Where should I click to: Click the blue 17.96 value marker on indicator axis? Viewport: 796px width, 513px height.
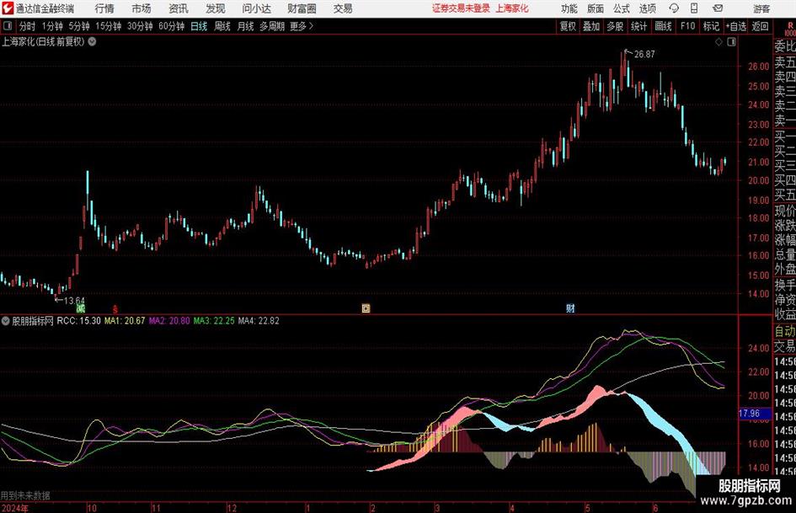755,414
